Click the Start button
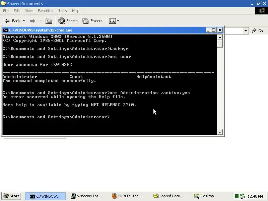268x201 pixels. click(x=11, y=196)
